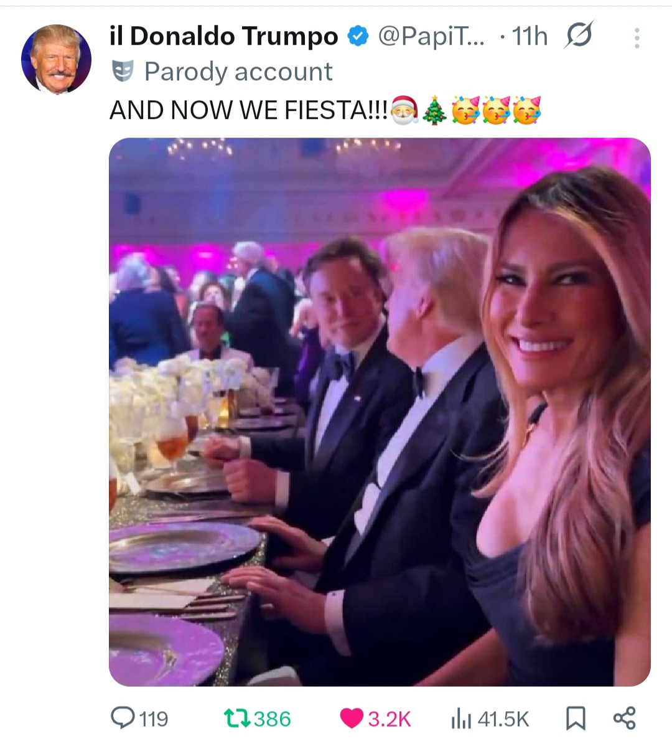Click the blue verified badge
The width and height of the screenshot is (672, 741).
(357, 37)
